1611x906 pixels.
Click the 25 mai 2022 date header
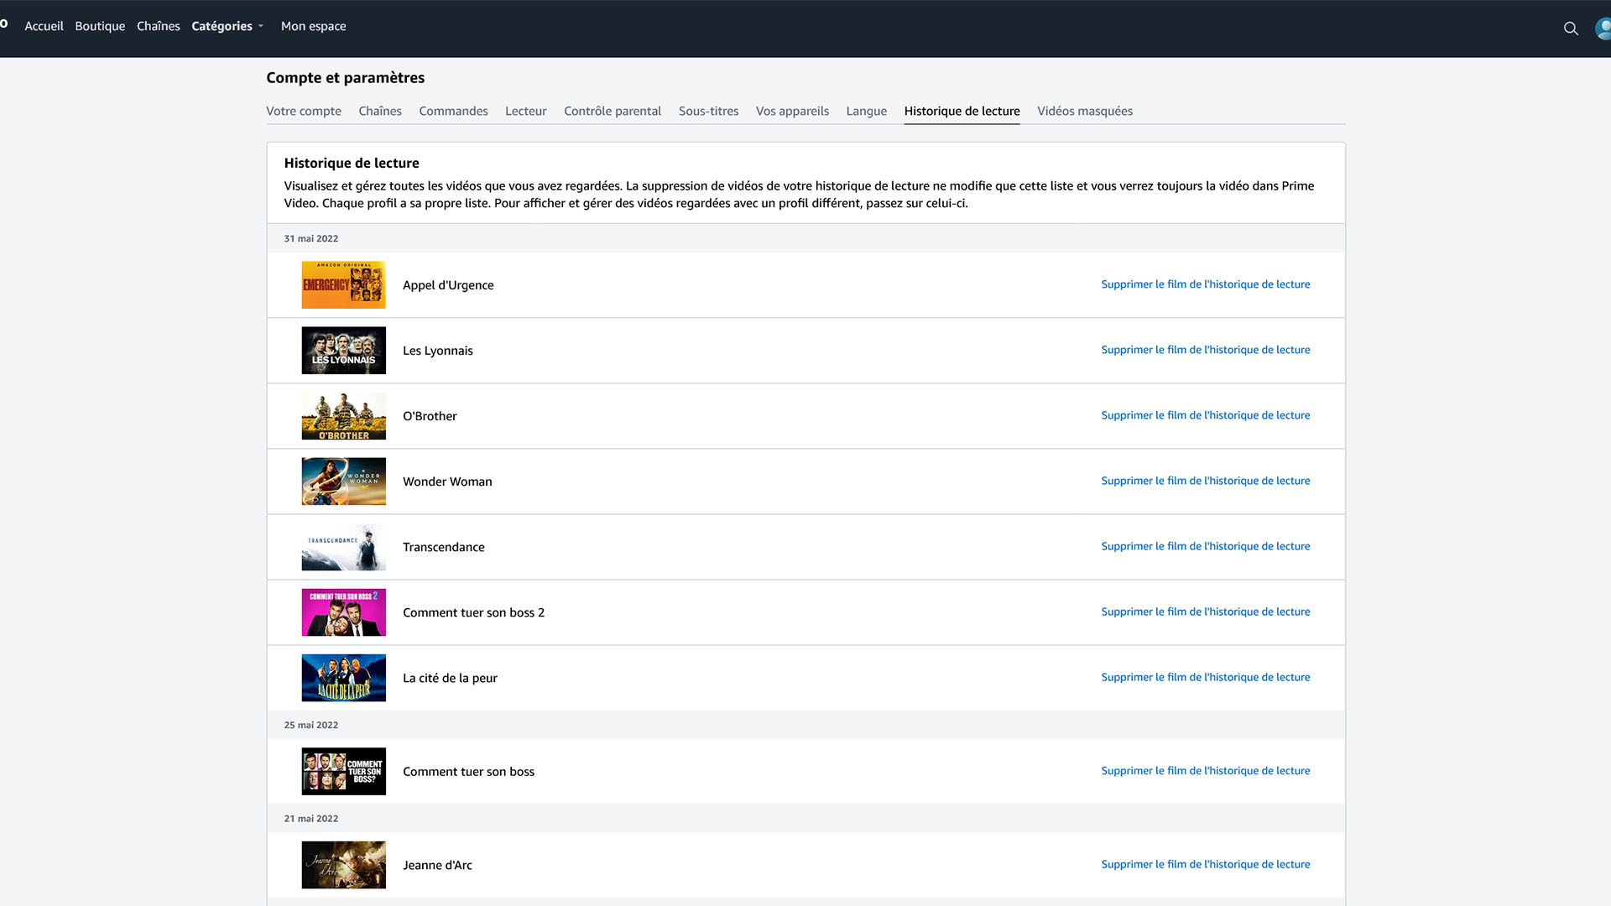point(311,725)
